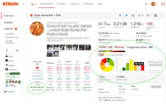Viewport: 166px width, 104px height.
Task: Click the red bar in aRPEe zone chart
Action: [x=143, y=68]
